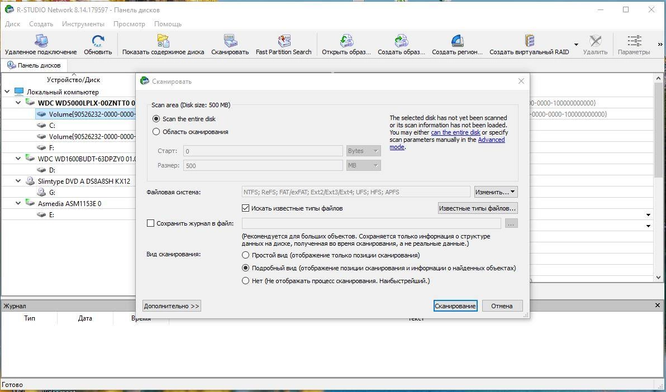The width and height of the screenshot is (666, 392).
Task: Open Изменить file system dropdown
Action: [496, 192]
